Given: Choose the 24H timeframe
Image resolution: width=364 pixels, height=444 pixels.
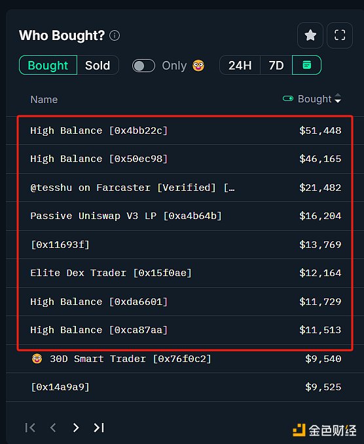Looking at the screenshot, I should coord(240,65).
